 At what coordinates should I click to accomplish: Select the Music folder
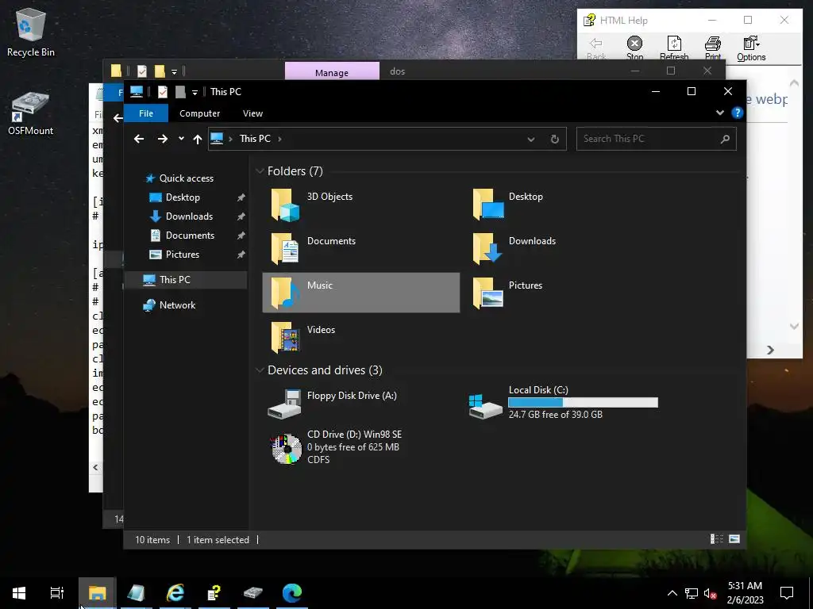click(x=361, y=293)
